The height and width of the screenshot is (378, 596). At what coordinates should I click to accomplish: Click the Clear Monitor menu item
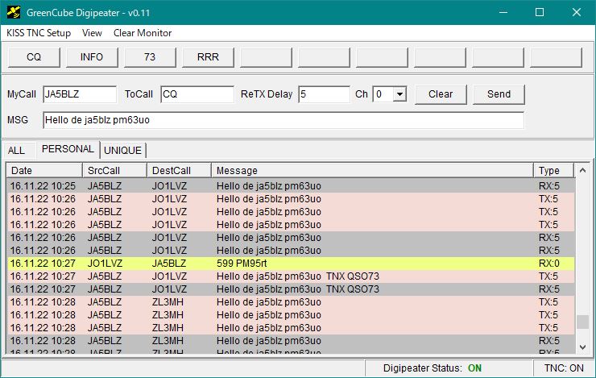[143, 33]
